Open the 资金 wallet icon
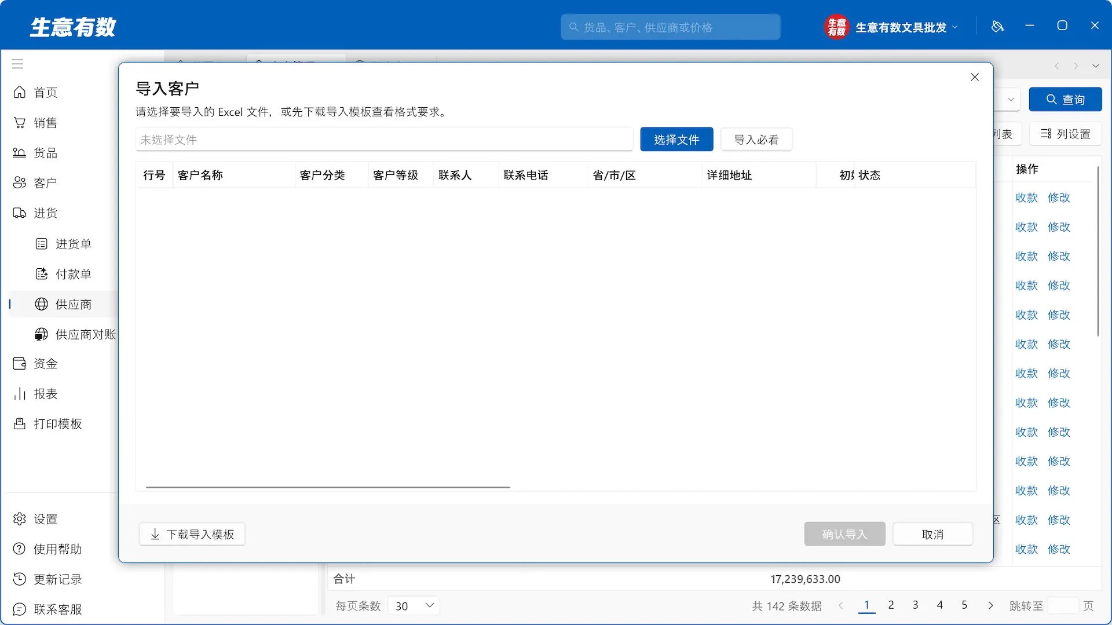This screenshot has width=1112, height=625. click(20, 363)
